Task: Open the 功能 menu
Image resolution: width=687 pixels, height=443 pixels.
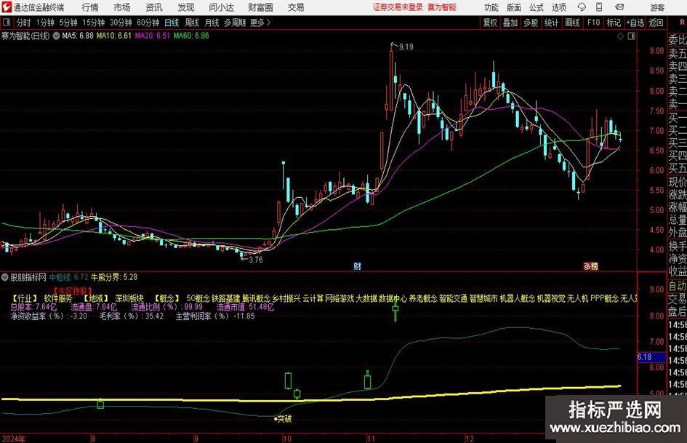Action: 491,7
